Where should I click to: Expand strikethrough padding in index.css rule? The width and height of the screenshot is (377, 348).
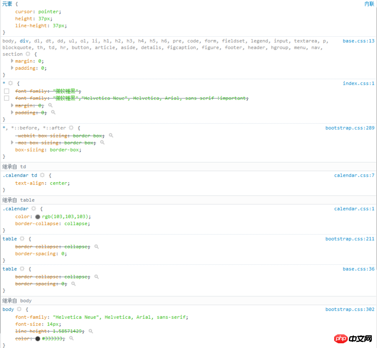(12, 112)
